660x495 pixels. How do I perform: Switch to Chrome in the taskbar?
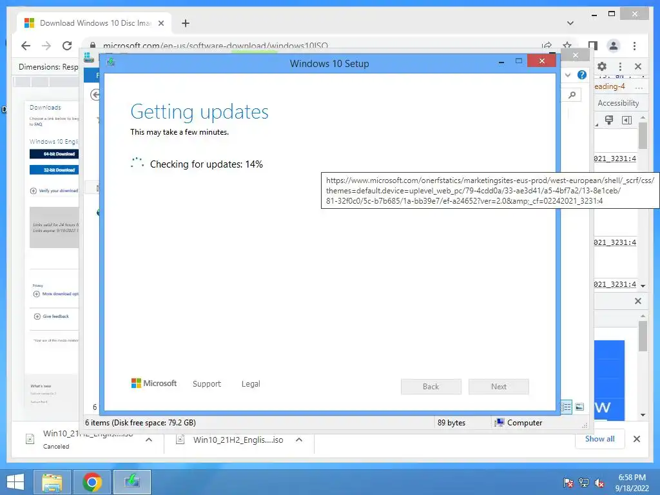click(92, 482)
